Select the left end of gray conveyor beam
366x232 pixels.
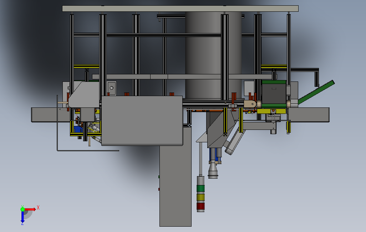tap(50, 115)
